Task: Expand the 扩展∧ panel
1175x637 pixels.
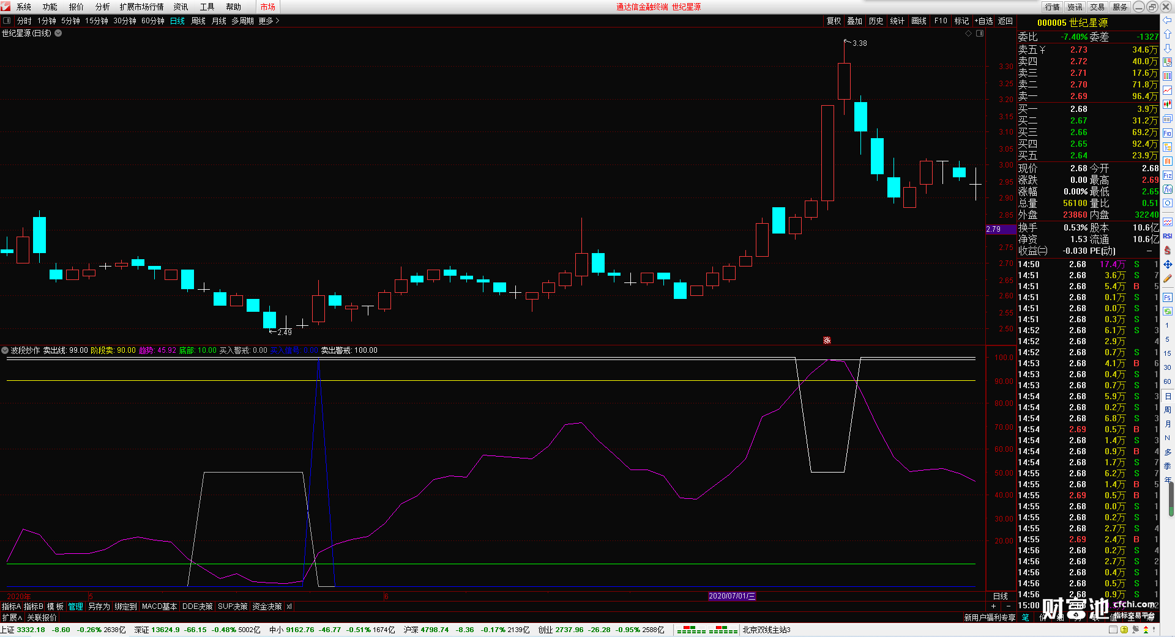Action: click(12, 617)
